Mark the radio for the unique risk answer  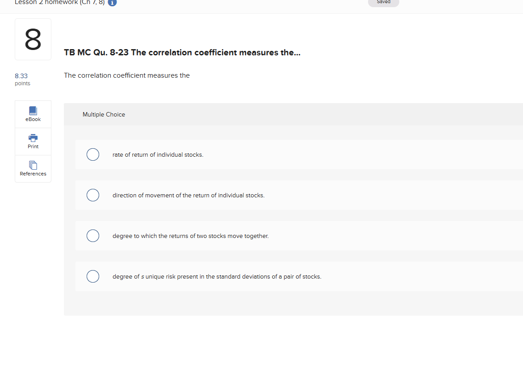93,276
